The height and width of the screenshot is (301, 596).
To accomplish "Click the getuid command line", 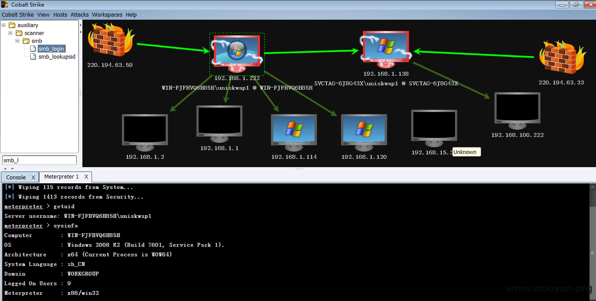I will pyautogui.click(x=39, y=206).
